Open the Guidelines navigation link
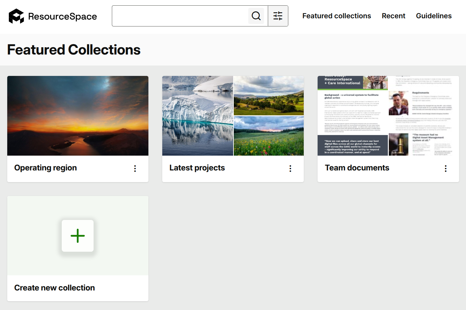This screenshot has width=466, height=310. [x=434, y=16]
